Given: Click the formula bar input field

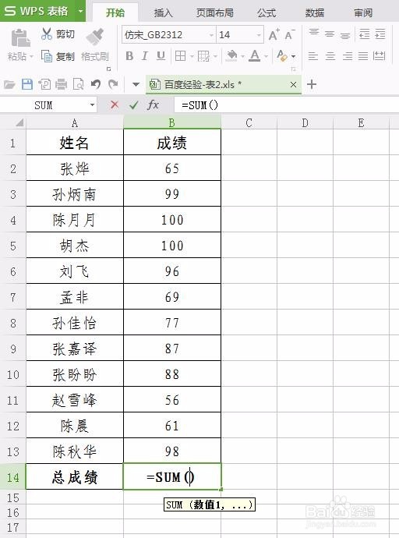Looking at the screenshot, I should (x=286, y=104).
